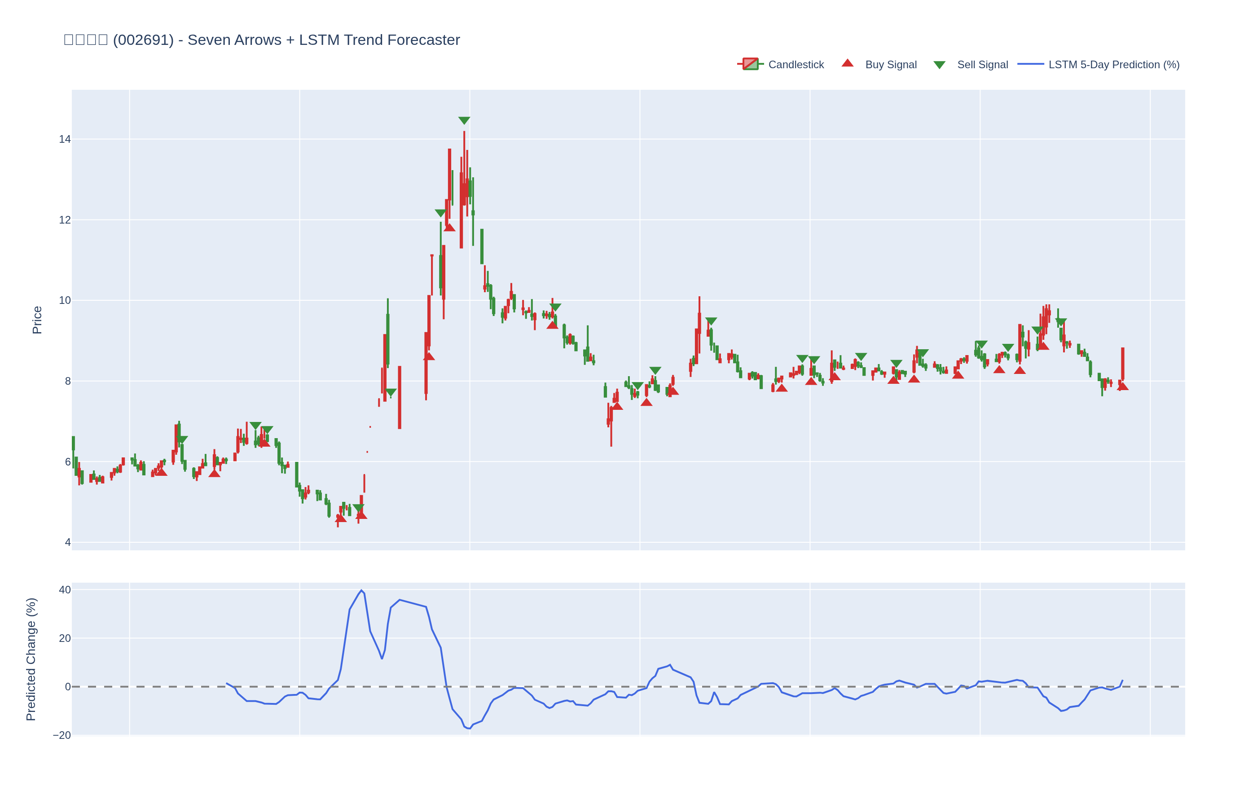The image size is (1257, 808).
Task: Click the blue LSTM legend line swatch
Action: tap(1030, 65)
